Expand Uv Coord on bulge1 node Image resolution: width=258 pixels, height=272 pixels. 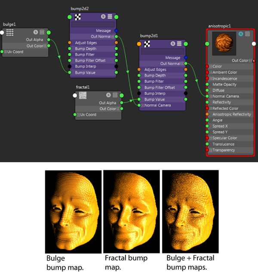tap(6, 51)
